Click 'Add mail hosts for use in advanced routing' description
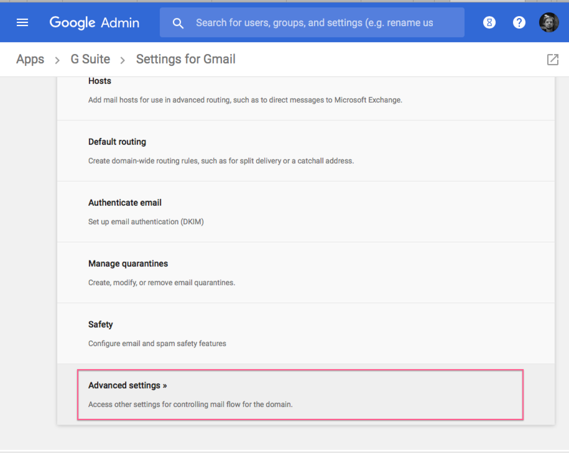 coord(245,100)
